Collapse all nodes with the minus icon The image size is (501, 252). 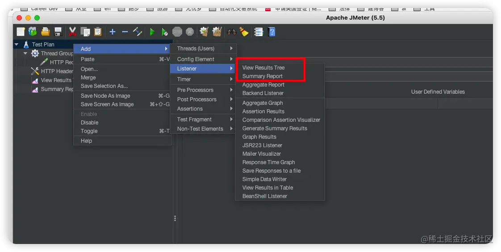pyautogui.click(x=125, y=32)
